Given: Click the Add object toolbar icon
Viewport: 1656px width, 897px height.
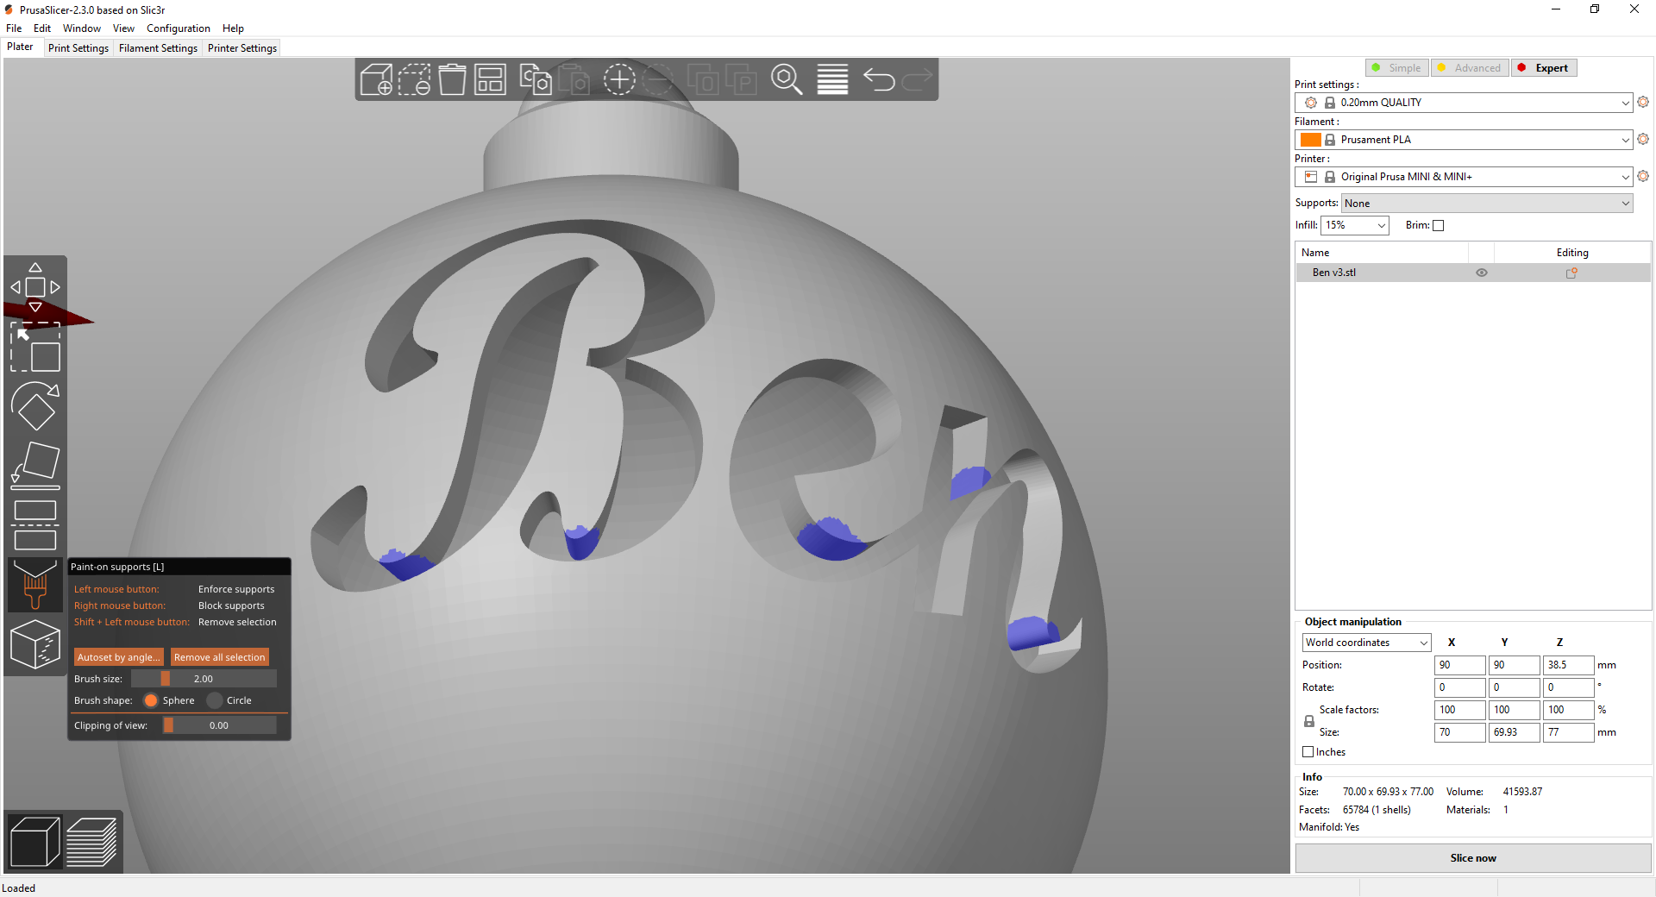Looking at the screenshot, I should (x=376, y=80).
